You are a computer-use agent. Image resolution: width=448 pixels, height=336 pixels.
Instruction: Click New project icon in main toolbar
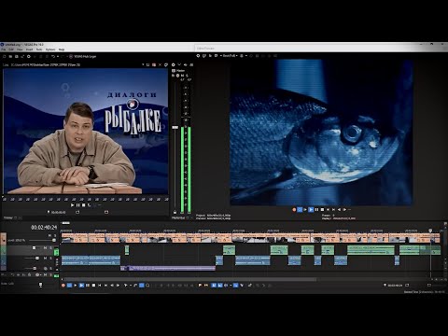[5, 56]
